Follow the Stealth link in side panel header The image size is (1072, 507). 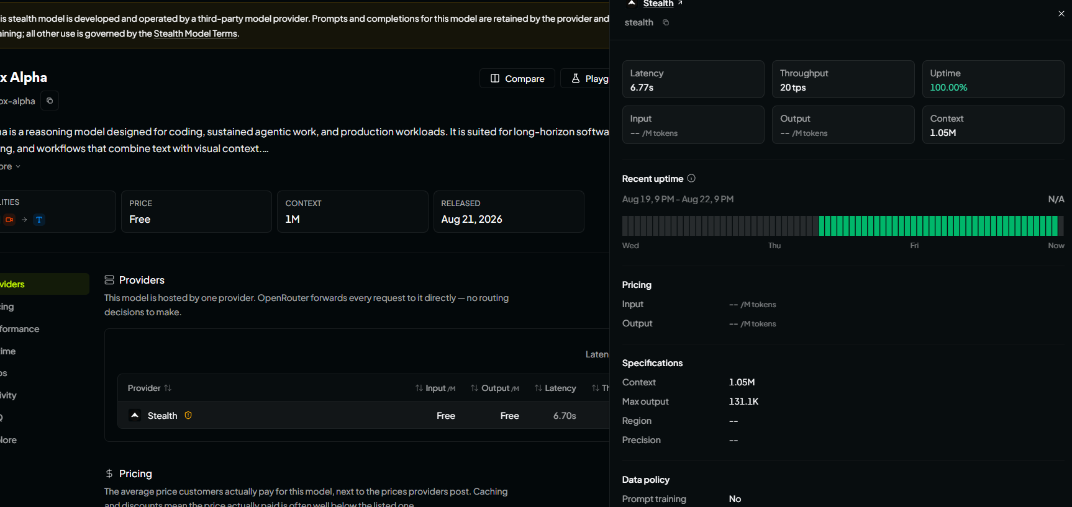[x=658, y=4]
